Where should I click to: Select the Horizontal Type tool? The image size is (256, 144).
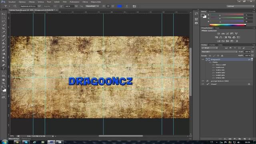point(3,68)
